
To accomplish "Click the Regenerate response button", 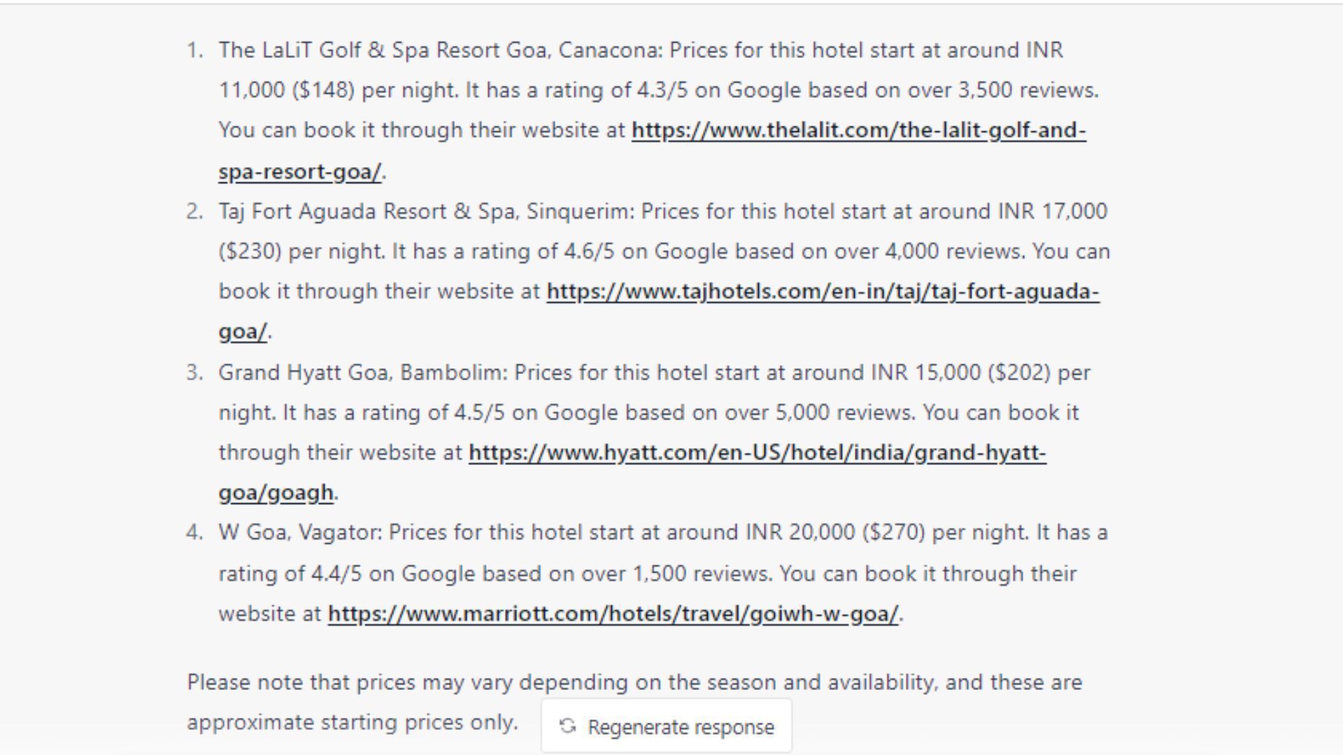I will pyautogui.click(x=667, y=727).
